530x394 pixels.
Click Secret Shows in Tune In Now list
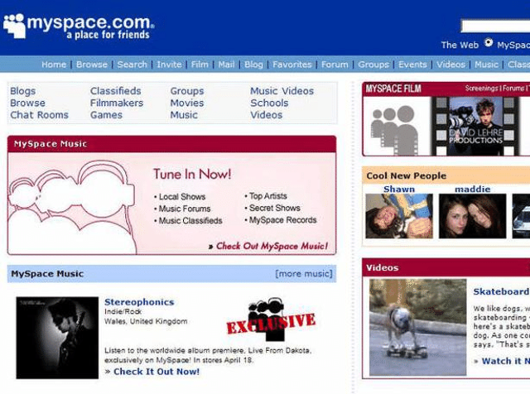point(274,208)
